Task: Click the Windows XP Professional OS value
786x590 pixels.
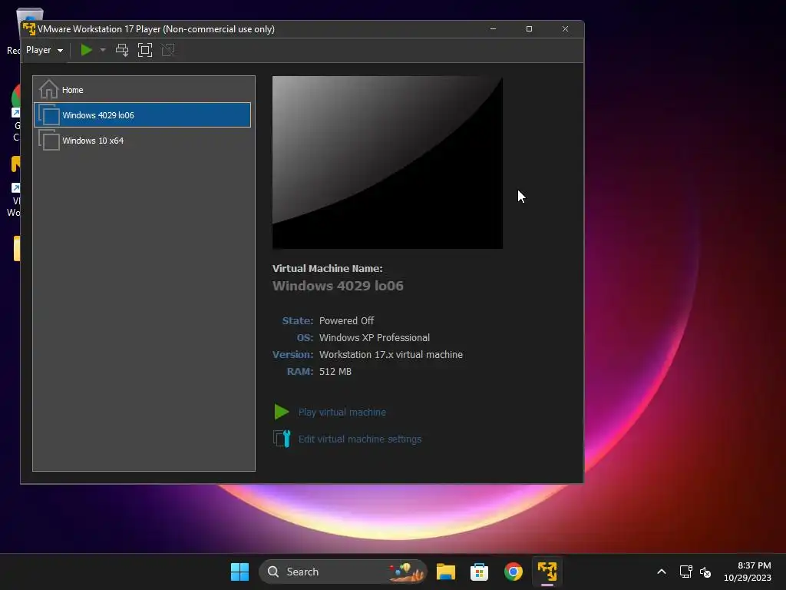Action: click(x=375, y=338)
